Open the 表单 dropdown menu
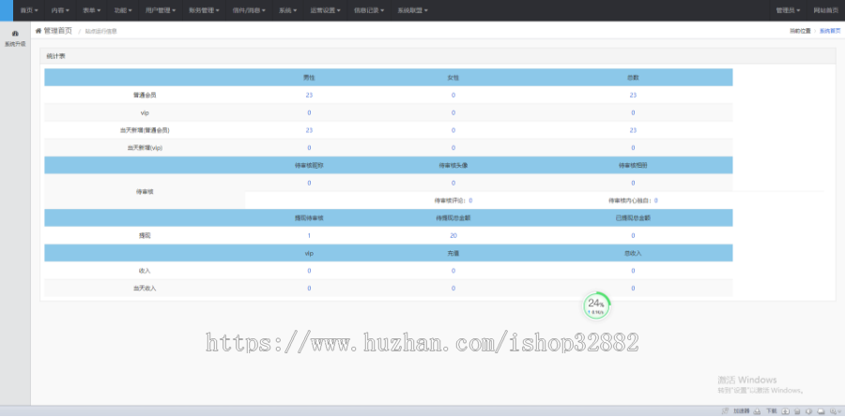The height and width of the screenshot is (417, 845). tap(92, 10)
